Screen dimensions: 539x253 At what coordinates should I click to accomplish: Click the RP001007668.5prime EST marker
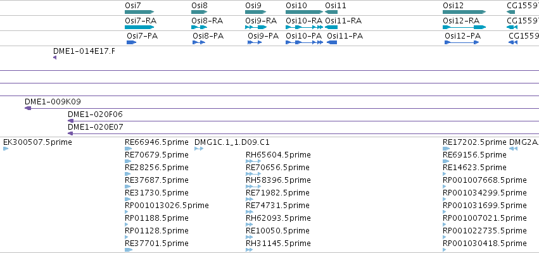[x=445, y=187]
